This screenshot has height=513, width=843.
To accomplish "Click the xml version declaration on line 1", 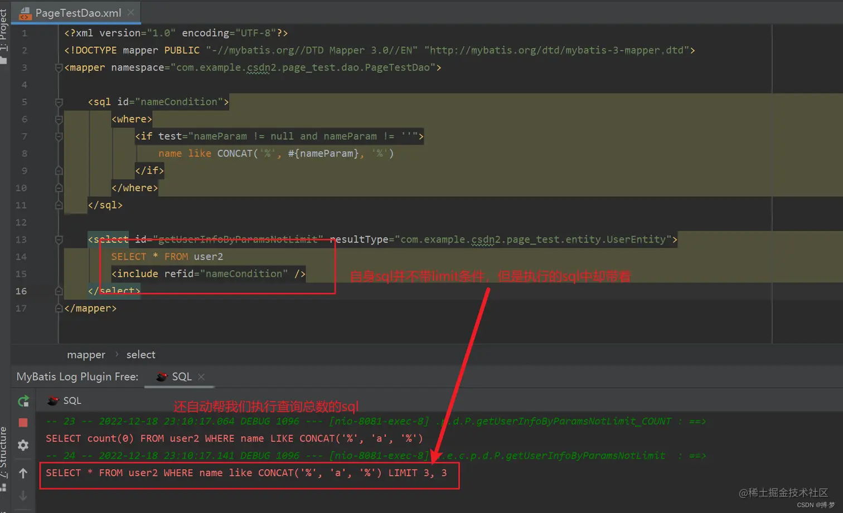I will click(176, 33).
